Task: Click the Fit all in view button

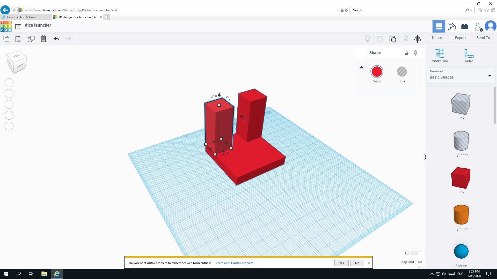Action: point(9,94)
